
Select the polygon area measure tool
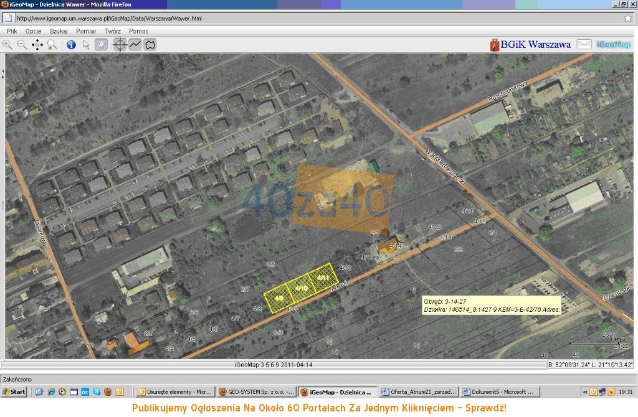pos(150,45)
